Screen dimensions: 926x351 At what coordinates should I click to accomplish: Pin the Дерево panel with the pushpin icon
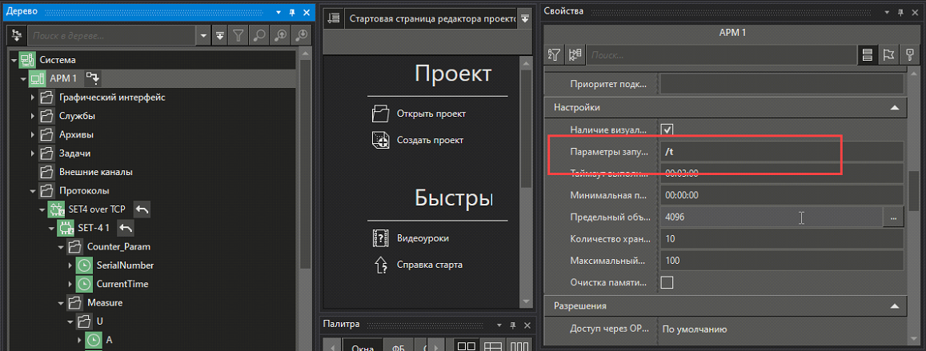[292, 11]
